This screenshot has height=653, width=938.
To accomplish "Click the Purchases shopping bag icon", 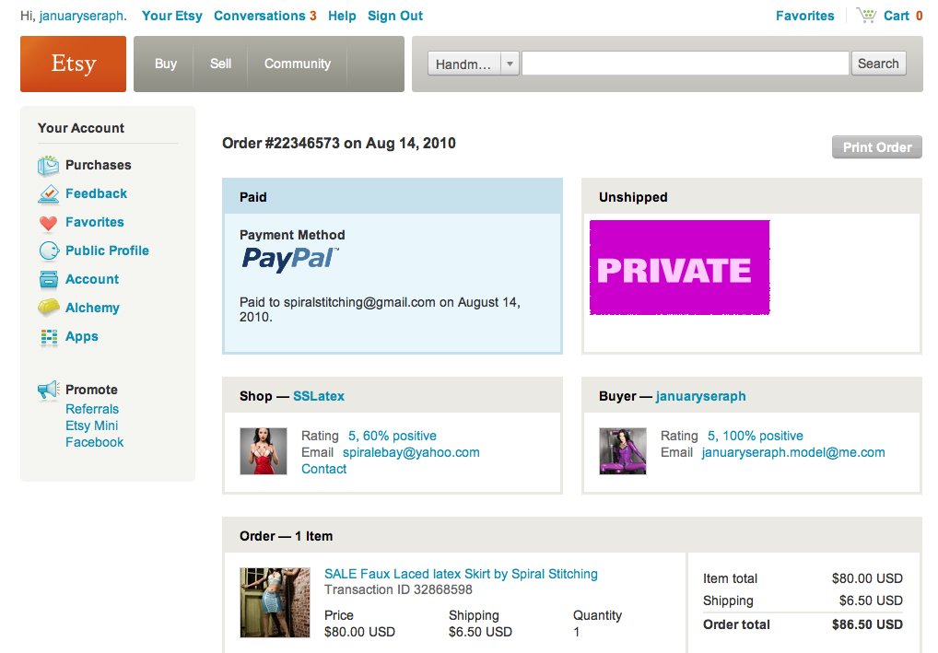I will [49, 165].
